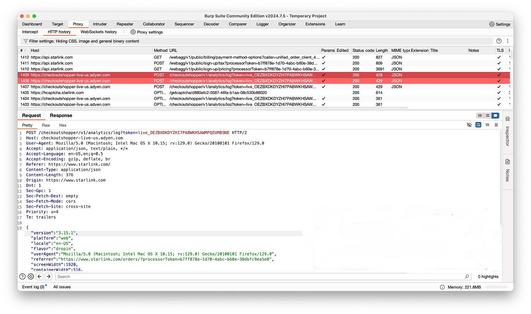The width and height of the screenshot is (531, 314).
Task: Sort history by the # column arrow
Action: (x=25, y=50)
